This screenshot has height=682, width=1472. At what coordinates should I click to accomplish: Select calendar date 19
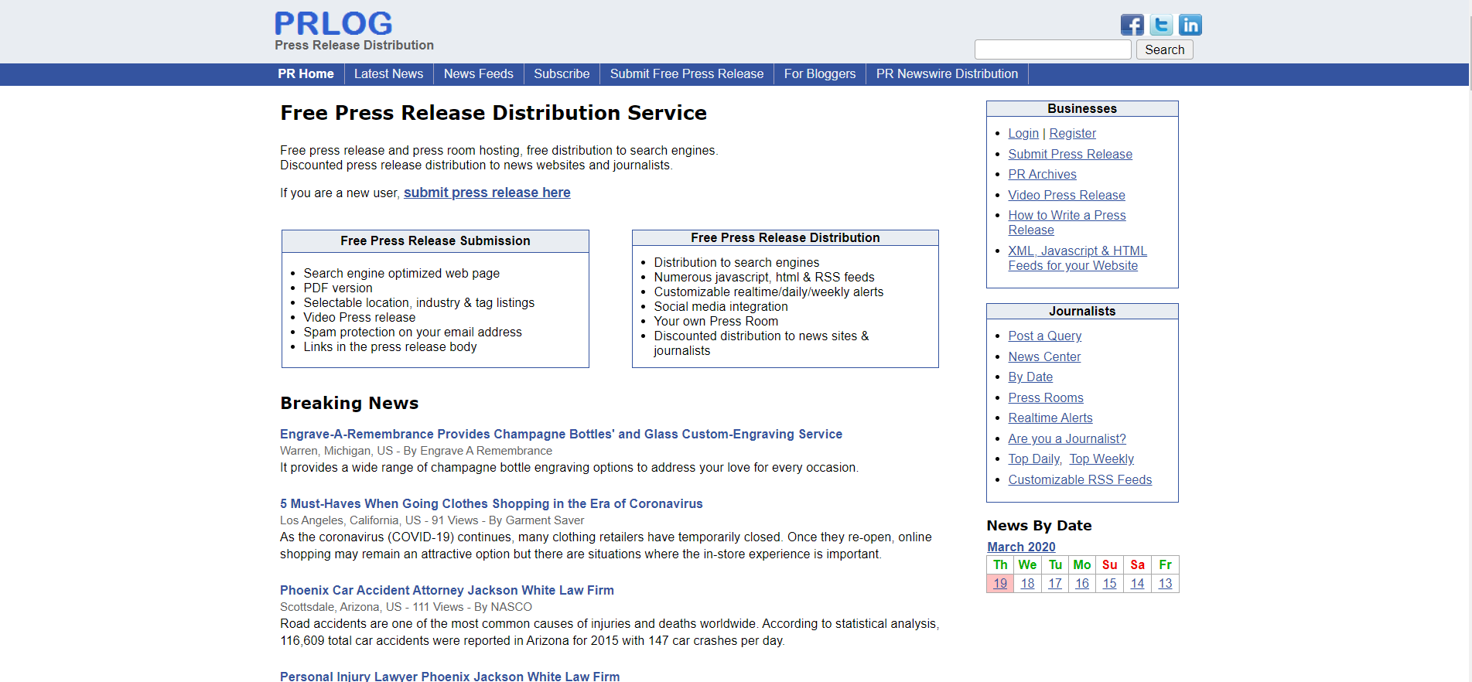tap(1000, 583)
